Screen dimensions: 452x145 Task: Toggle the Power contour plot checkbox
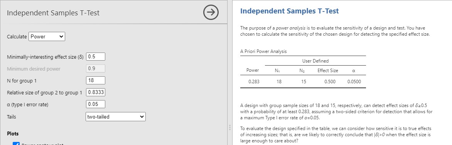[16, 144]
